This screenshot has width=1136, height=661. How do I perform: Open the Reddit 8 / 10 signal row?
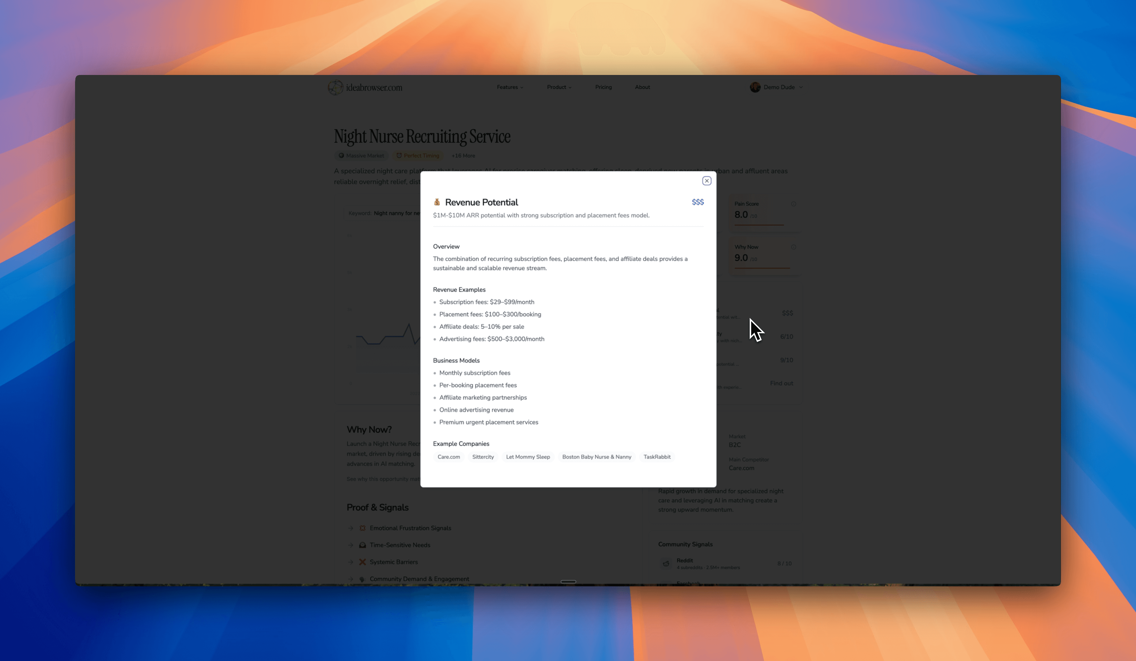[x=725, y=564]
